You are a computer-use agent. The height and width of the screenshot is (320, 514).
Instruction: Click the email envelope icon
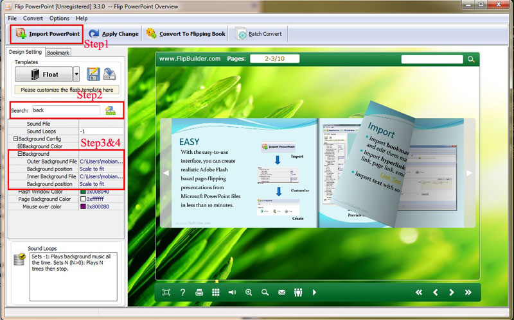tap(281, 292)
